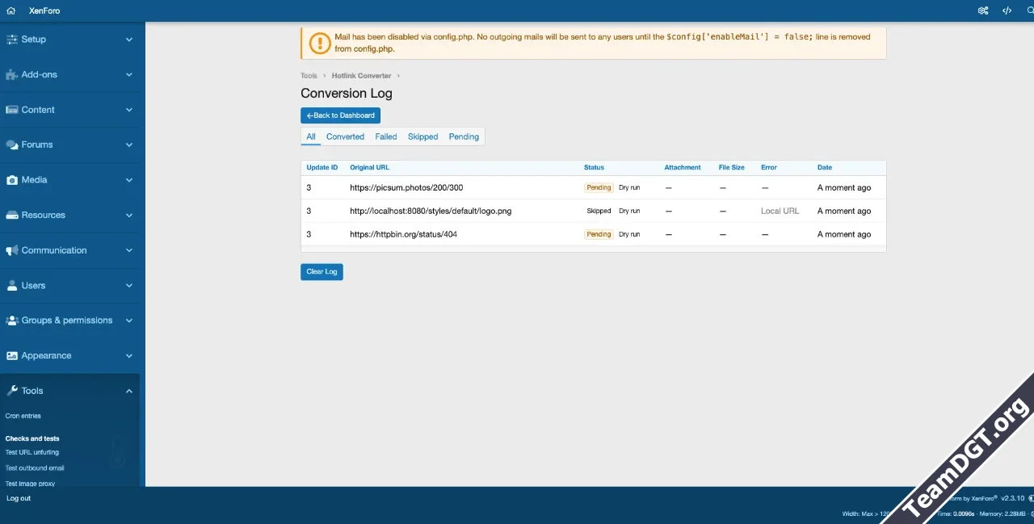Click the Add-ons puzzle piece icon
This screenshot has height=524, width=1034.
click(x=12, y=74)
